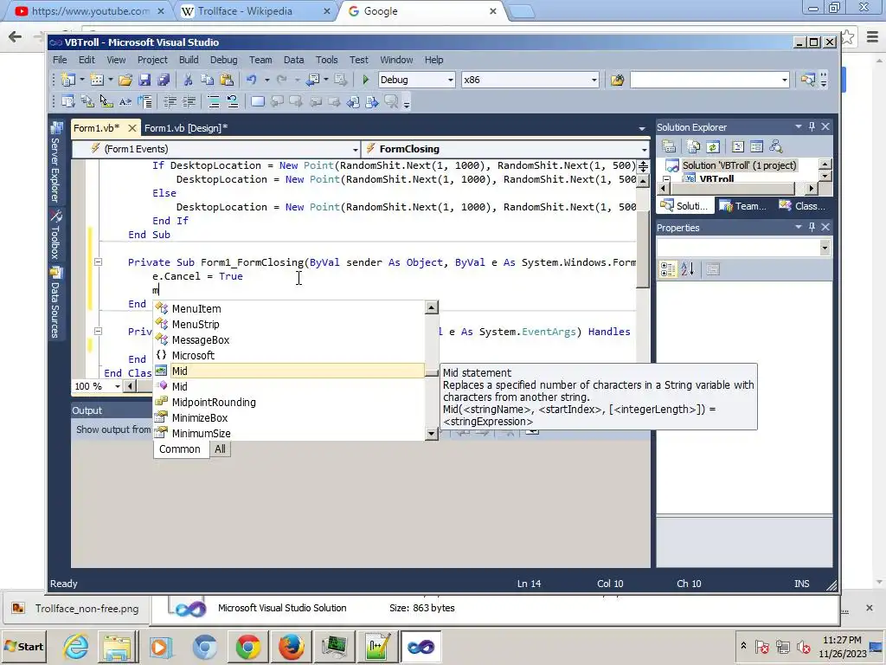This screenshot has height=665, width=886.
Task: Collapse the Form1_FormClosing sub outline
Action: click(x=98, y=261)
